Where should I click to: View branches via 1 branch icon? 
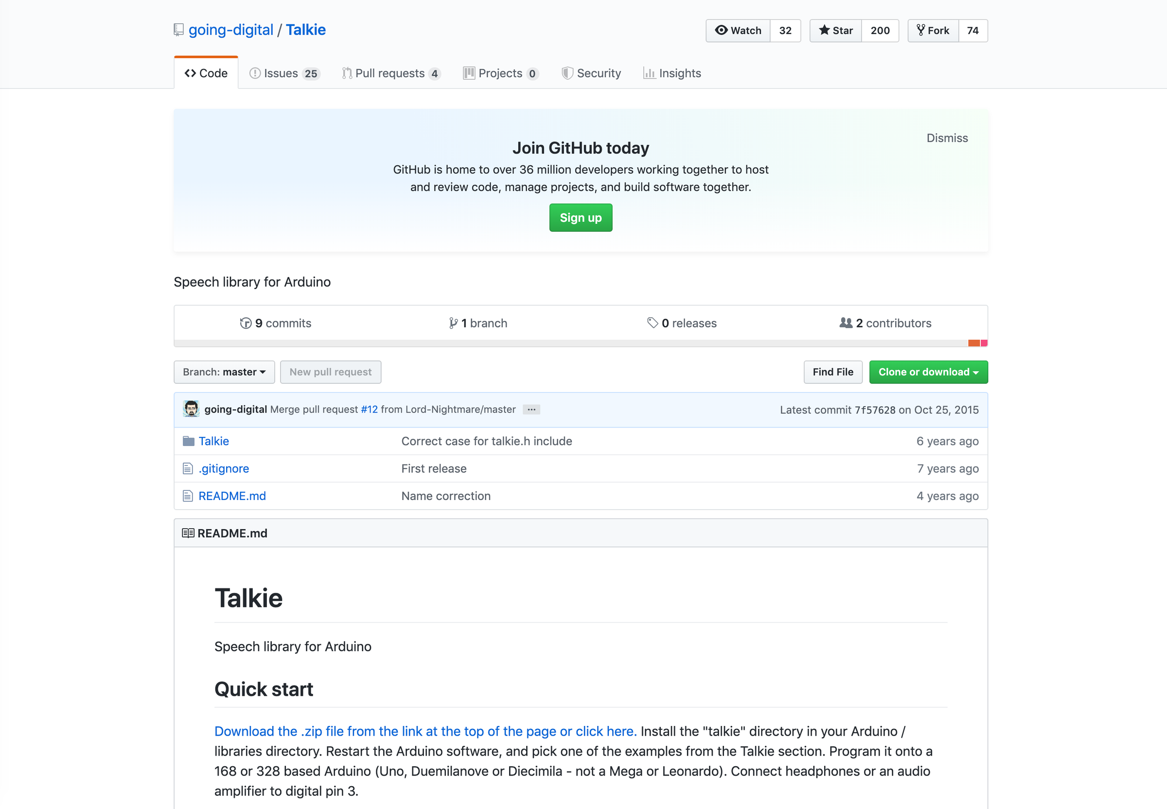[453, 323]
